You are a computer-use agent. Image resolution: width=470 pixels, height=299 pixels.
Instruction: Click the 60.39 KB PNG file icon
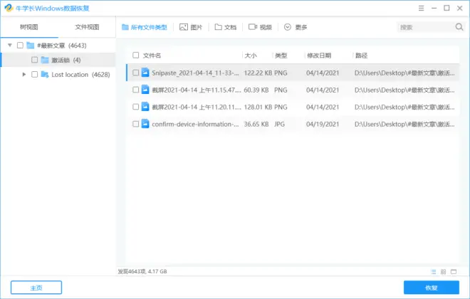pos(145,90)
